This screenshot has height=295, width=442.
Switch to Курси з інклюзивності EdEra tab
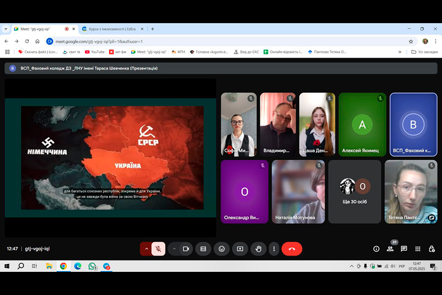click(x=112, y=29)
